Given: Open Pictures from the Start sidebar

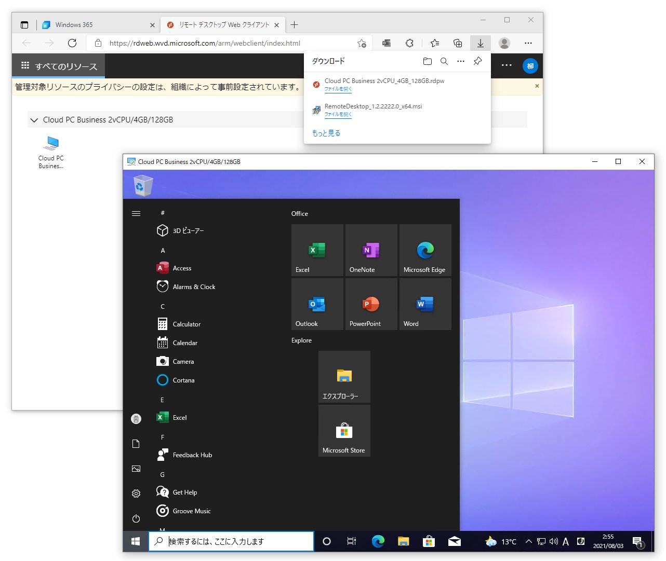Looking at the screenshot, I should click(x=136, y=469).
